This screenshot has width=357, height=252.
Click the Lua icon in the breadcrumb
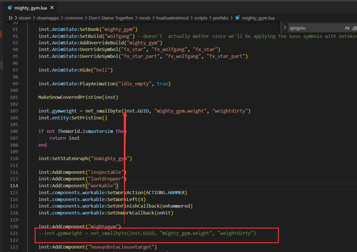(237, 18)
